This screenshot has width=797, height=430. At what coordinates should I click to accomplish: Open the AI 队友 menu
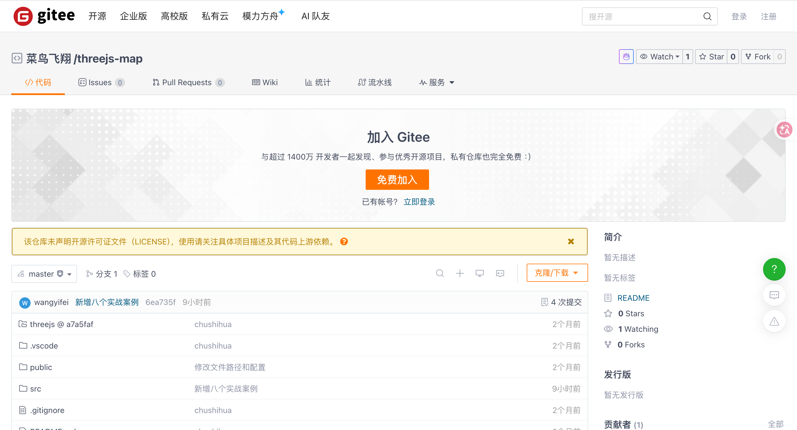coord(316,16)
